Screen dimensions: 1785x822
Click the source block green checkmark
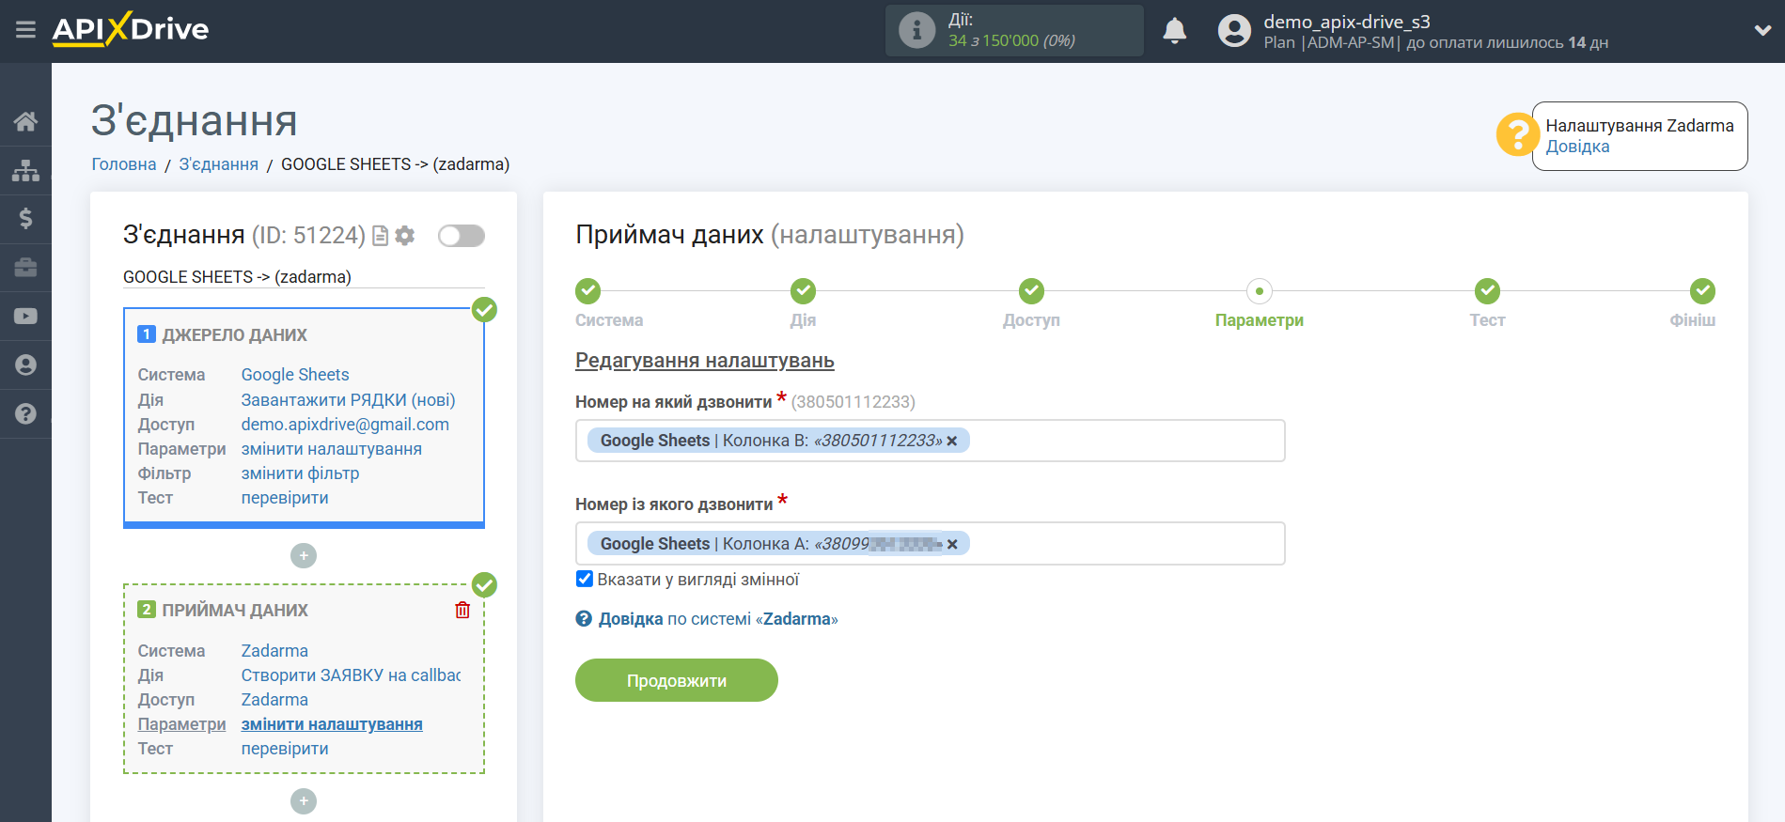(484, 309)
